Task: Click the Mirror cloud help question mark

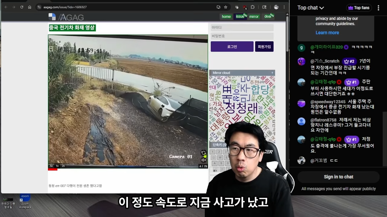Action: pos(272,73)
